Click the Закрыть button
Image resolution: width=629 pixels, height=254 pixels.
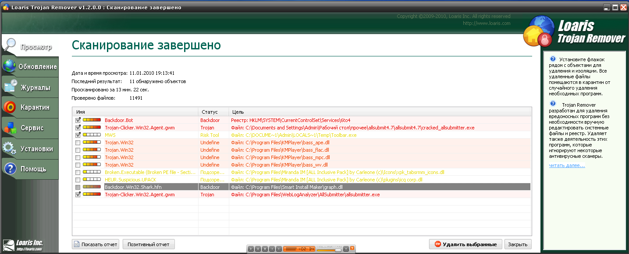[518, 244]
